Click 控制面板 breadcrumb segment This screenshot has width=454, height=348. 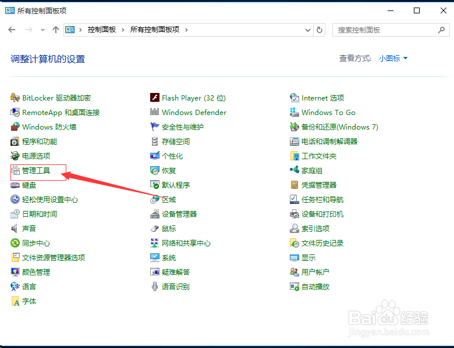(102, 30)
